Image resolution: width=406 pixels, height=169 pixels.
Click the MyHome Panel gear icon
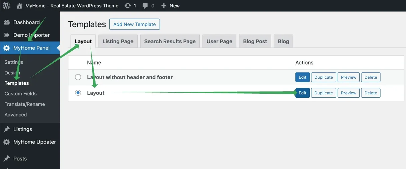(x=6, y=48)
